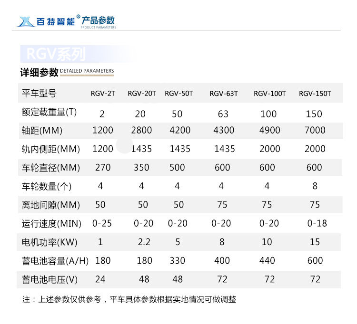Select the RGV-100T column header
This screenshot has height=324, width=357.
[269, 94]
